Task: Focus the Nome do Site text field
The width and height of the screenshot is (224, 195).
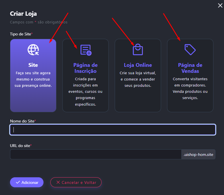Action: coord(113,130)
